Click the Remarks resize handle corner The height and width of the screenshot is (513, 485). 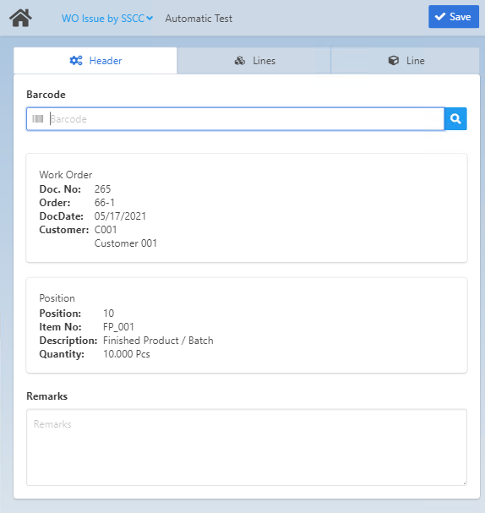(465, 483)
